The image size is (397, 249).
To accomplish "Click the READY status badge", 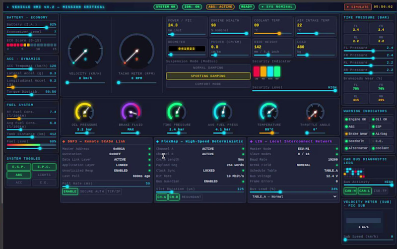I will point(247,7).
